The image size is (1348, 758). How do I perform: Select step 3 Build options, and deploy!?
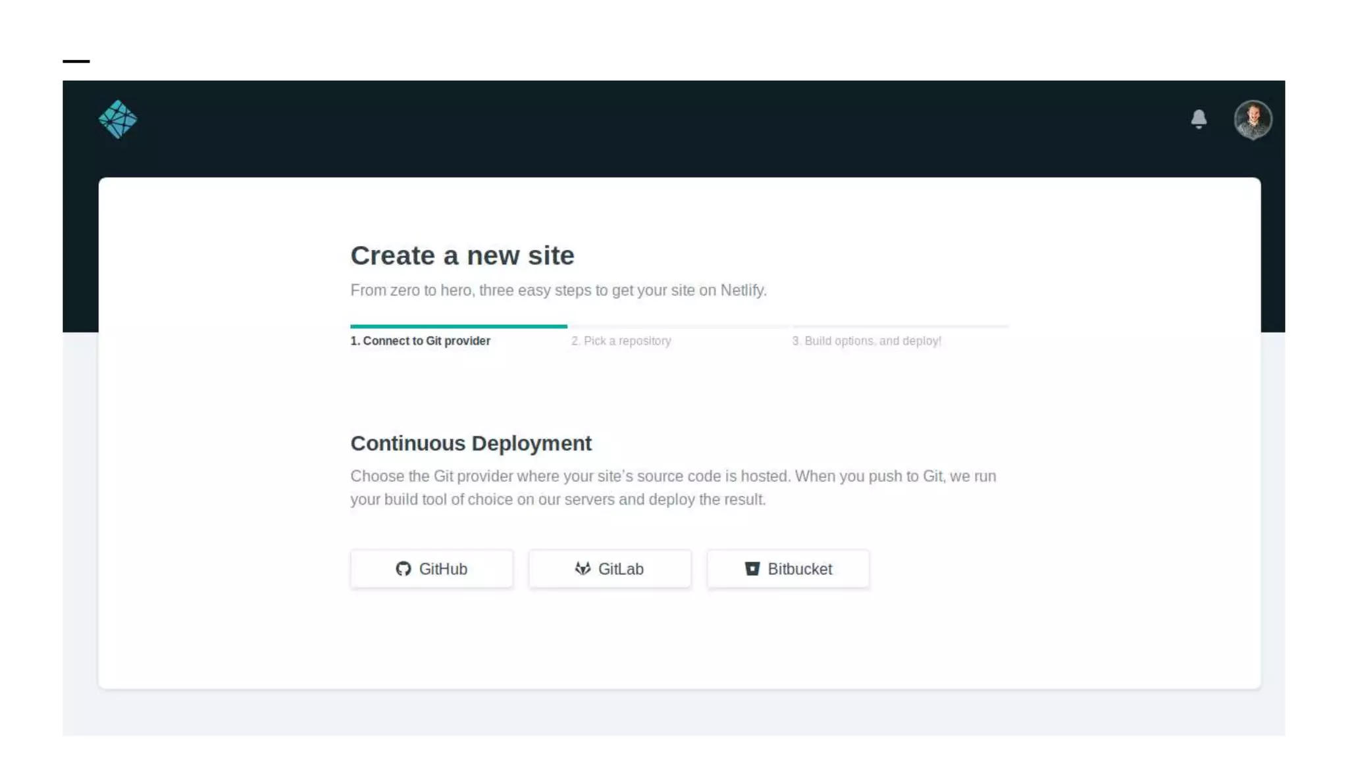pos(867,341)
